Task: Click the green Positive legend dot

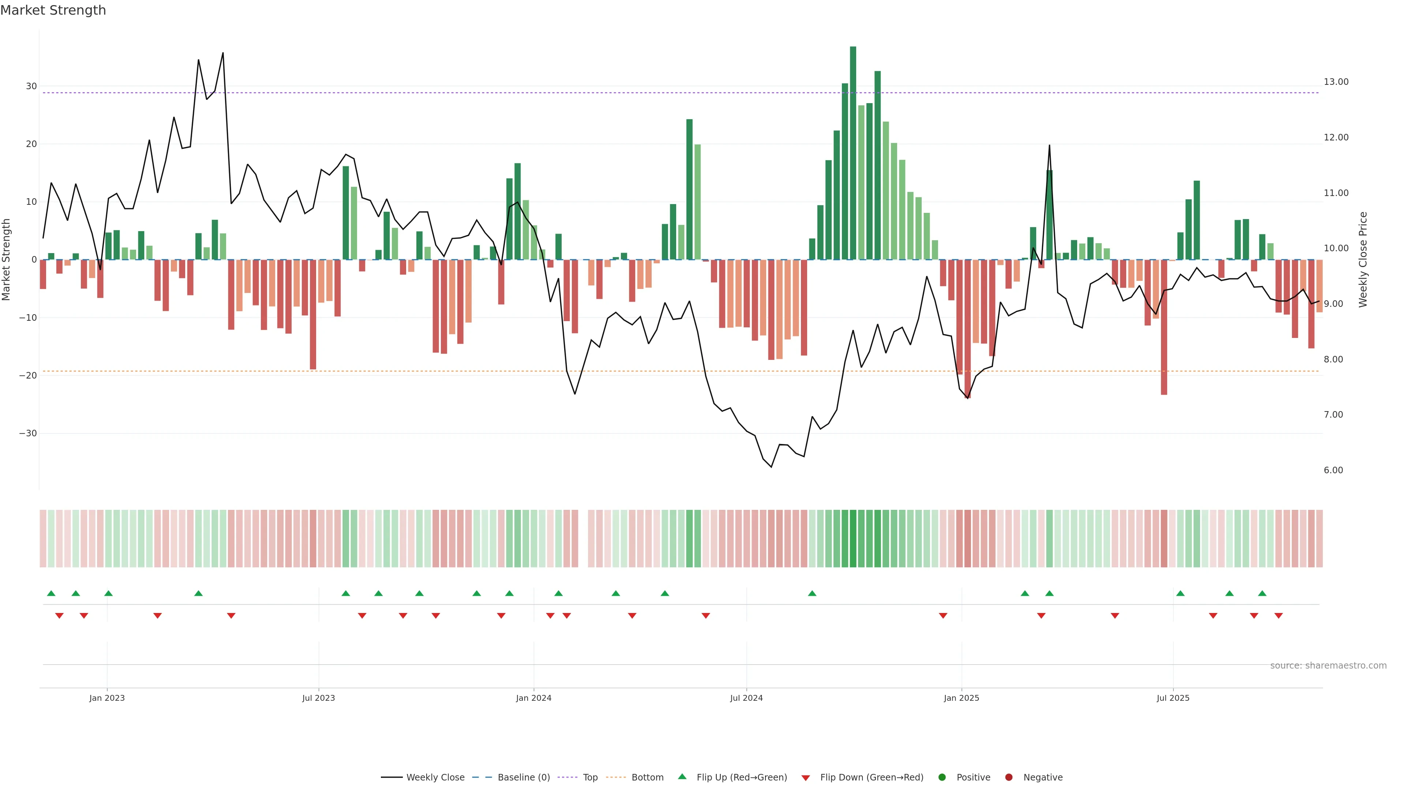Action: pos(941,777)
